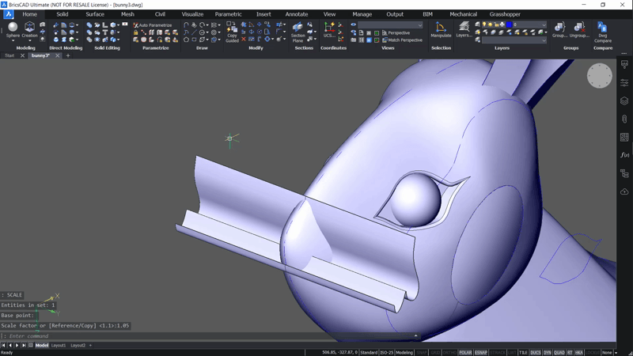Add a new layout with plus button

[90, 345]
